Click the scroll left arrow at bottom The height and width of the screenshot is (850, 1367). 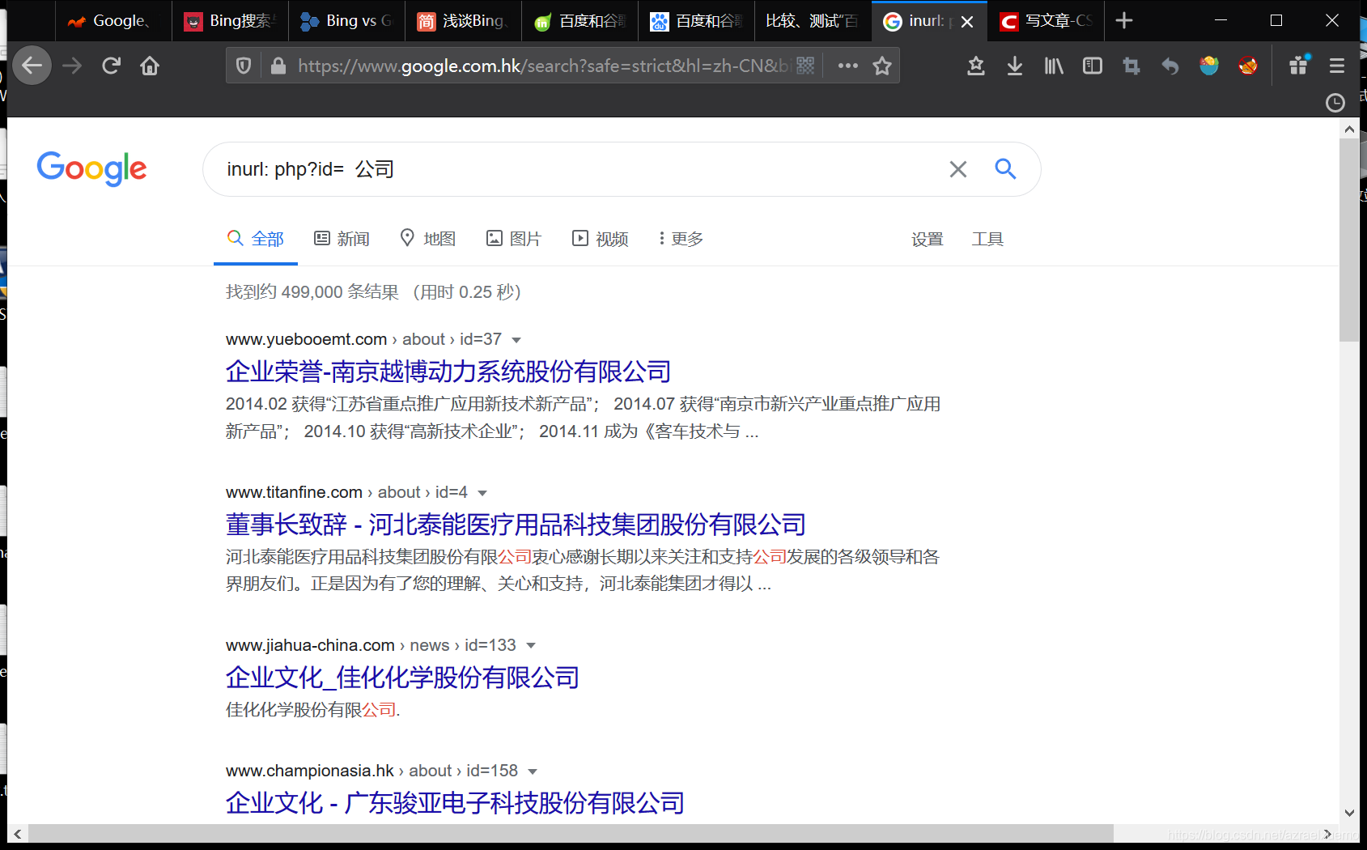pyautogui.click(x=17, y=833)
